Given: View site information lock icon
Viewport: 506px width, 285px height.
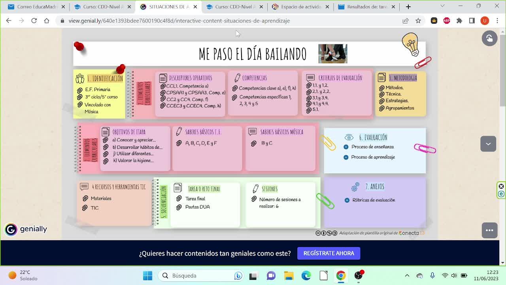Looking at the screenshot, I should (62, 21).
